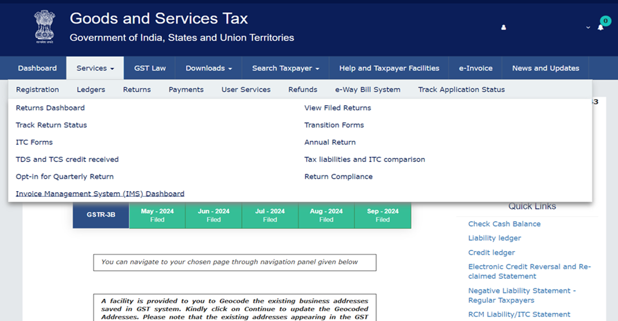Expand the Search Taxpayer dropdown
Viewport: 618px width, 321px height.
pyautogui.click(x=285, y=68)
